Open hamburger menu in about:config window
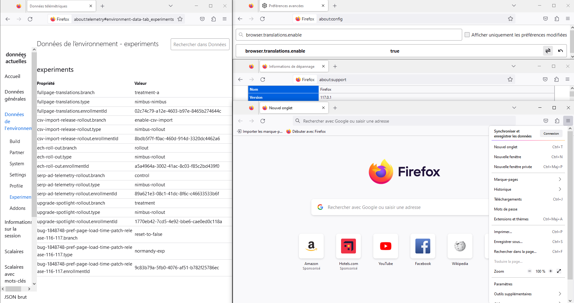This screenshot has width=574, height=303. coord(568,19)
